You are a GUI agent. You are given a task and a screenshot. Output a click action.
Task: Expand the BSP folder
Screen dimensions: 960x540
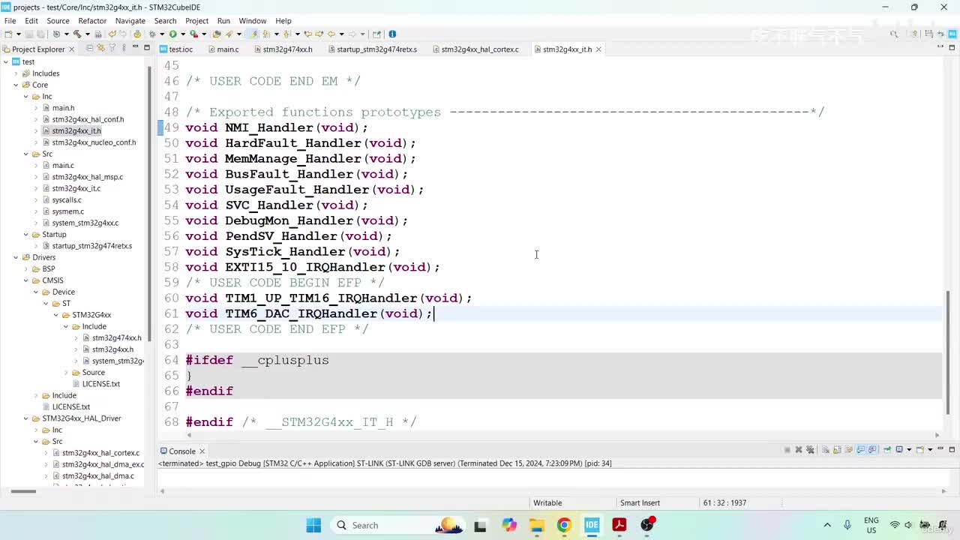(25, 268)
